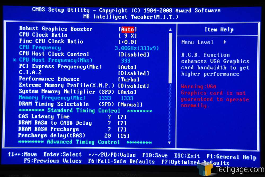Click the Memory Frequency(Mhz) label
The width and height of the screenshot is (265, 177).
pyautogui.click(x=52, y=98)
